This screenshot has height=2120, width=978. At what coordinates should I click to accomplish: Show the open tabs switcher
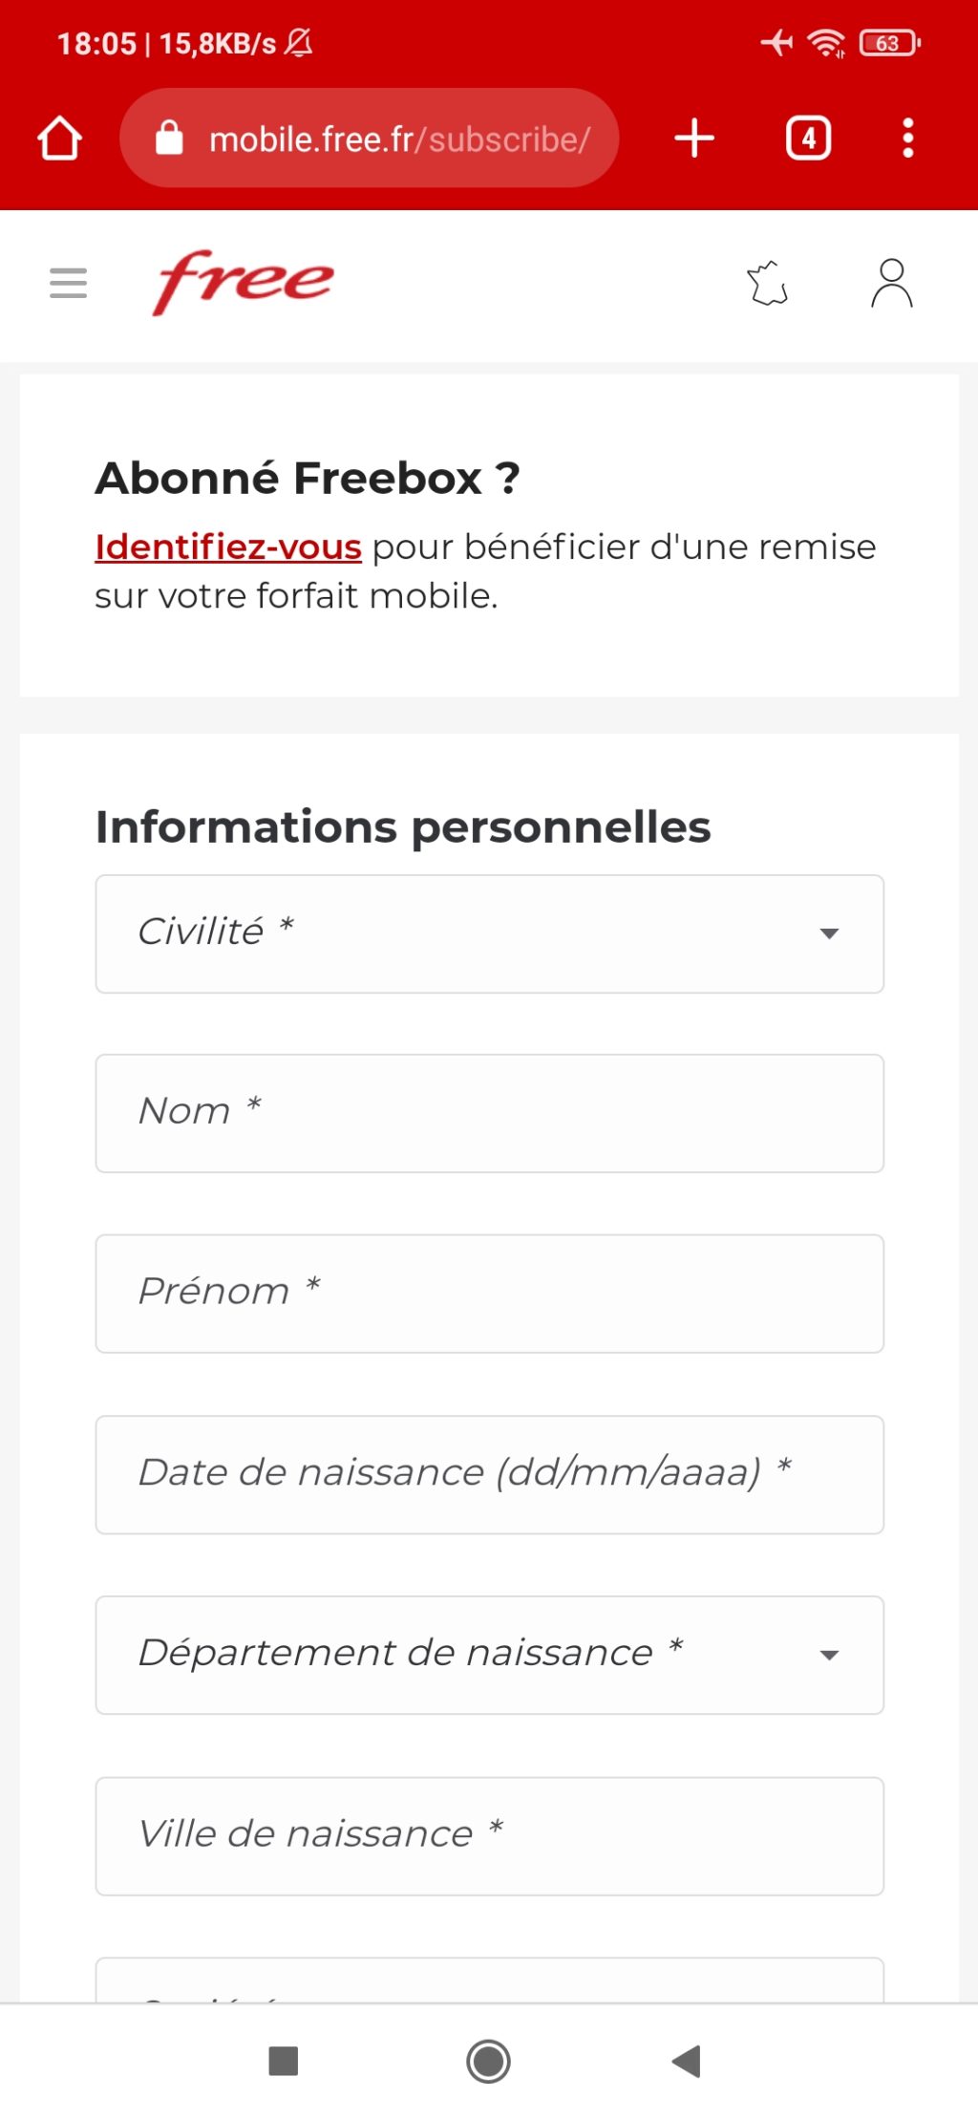pyautogui.click(x=808, y=139)
